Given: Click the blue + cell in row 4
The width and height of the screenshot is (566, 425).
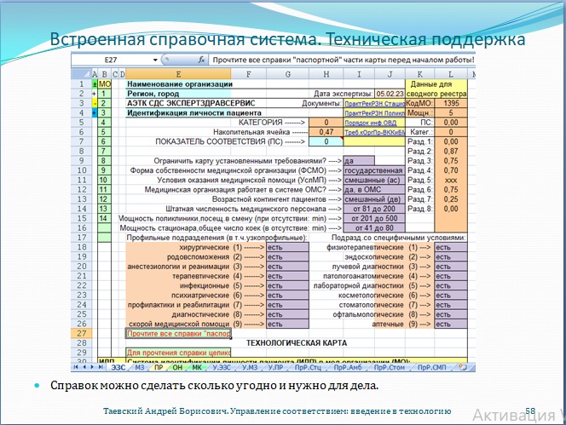Looking at the screenshot, I should pos(95,113).
